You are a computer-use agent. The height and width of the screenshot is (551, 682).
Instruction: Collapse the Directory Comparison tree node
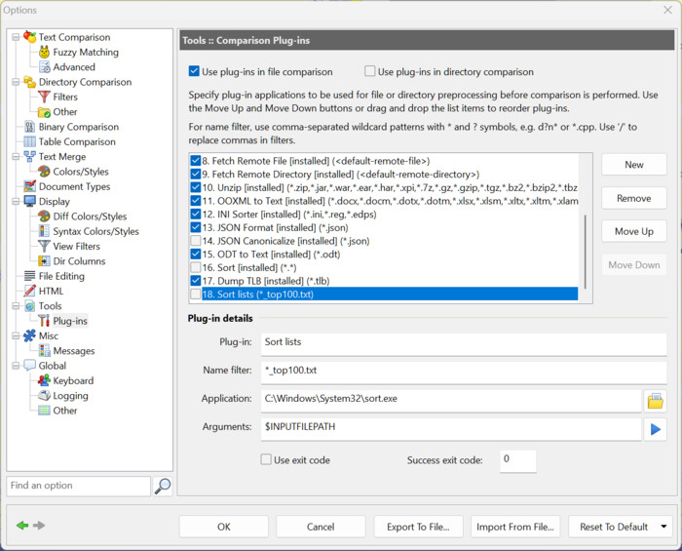[x=16, y=82]
